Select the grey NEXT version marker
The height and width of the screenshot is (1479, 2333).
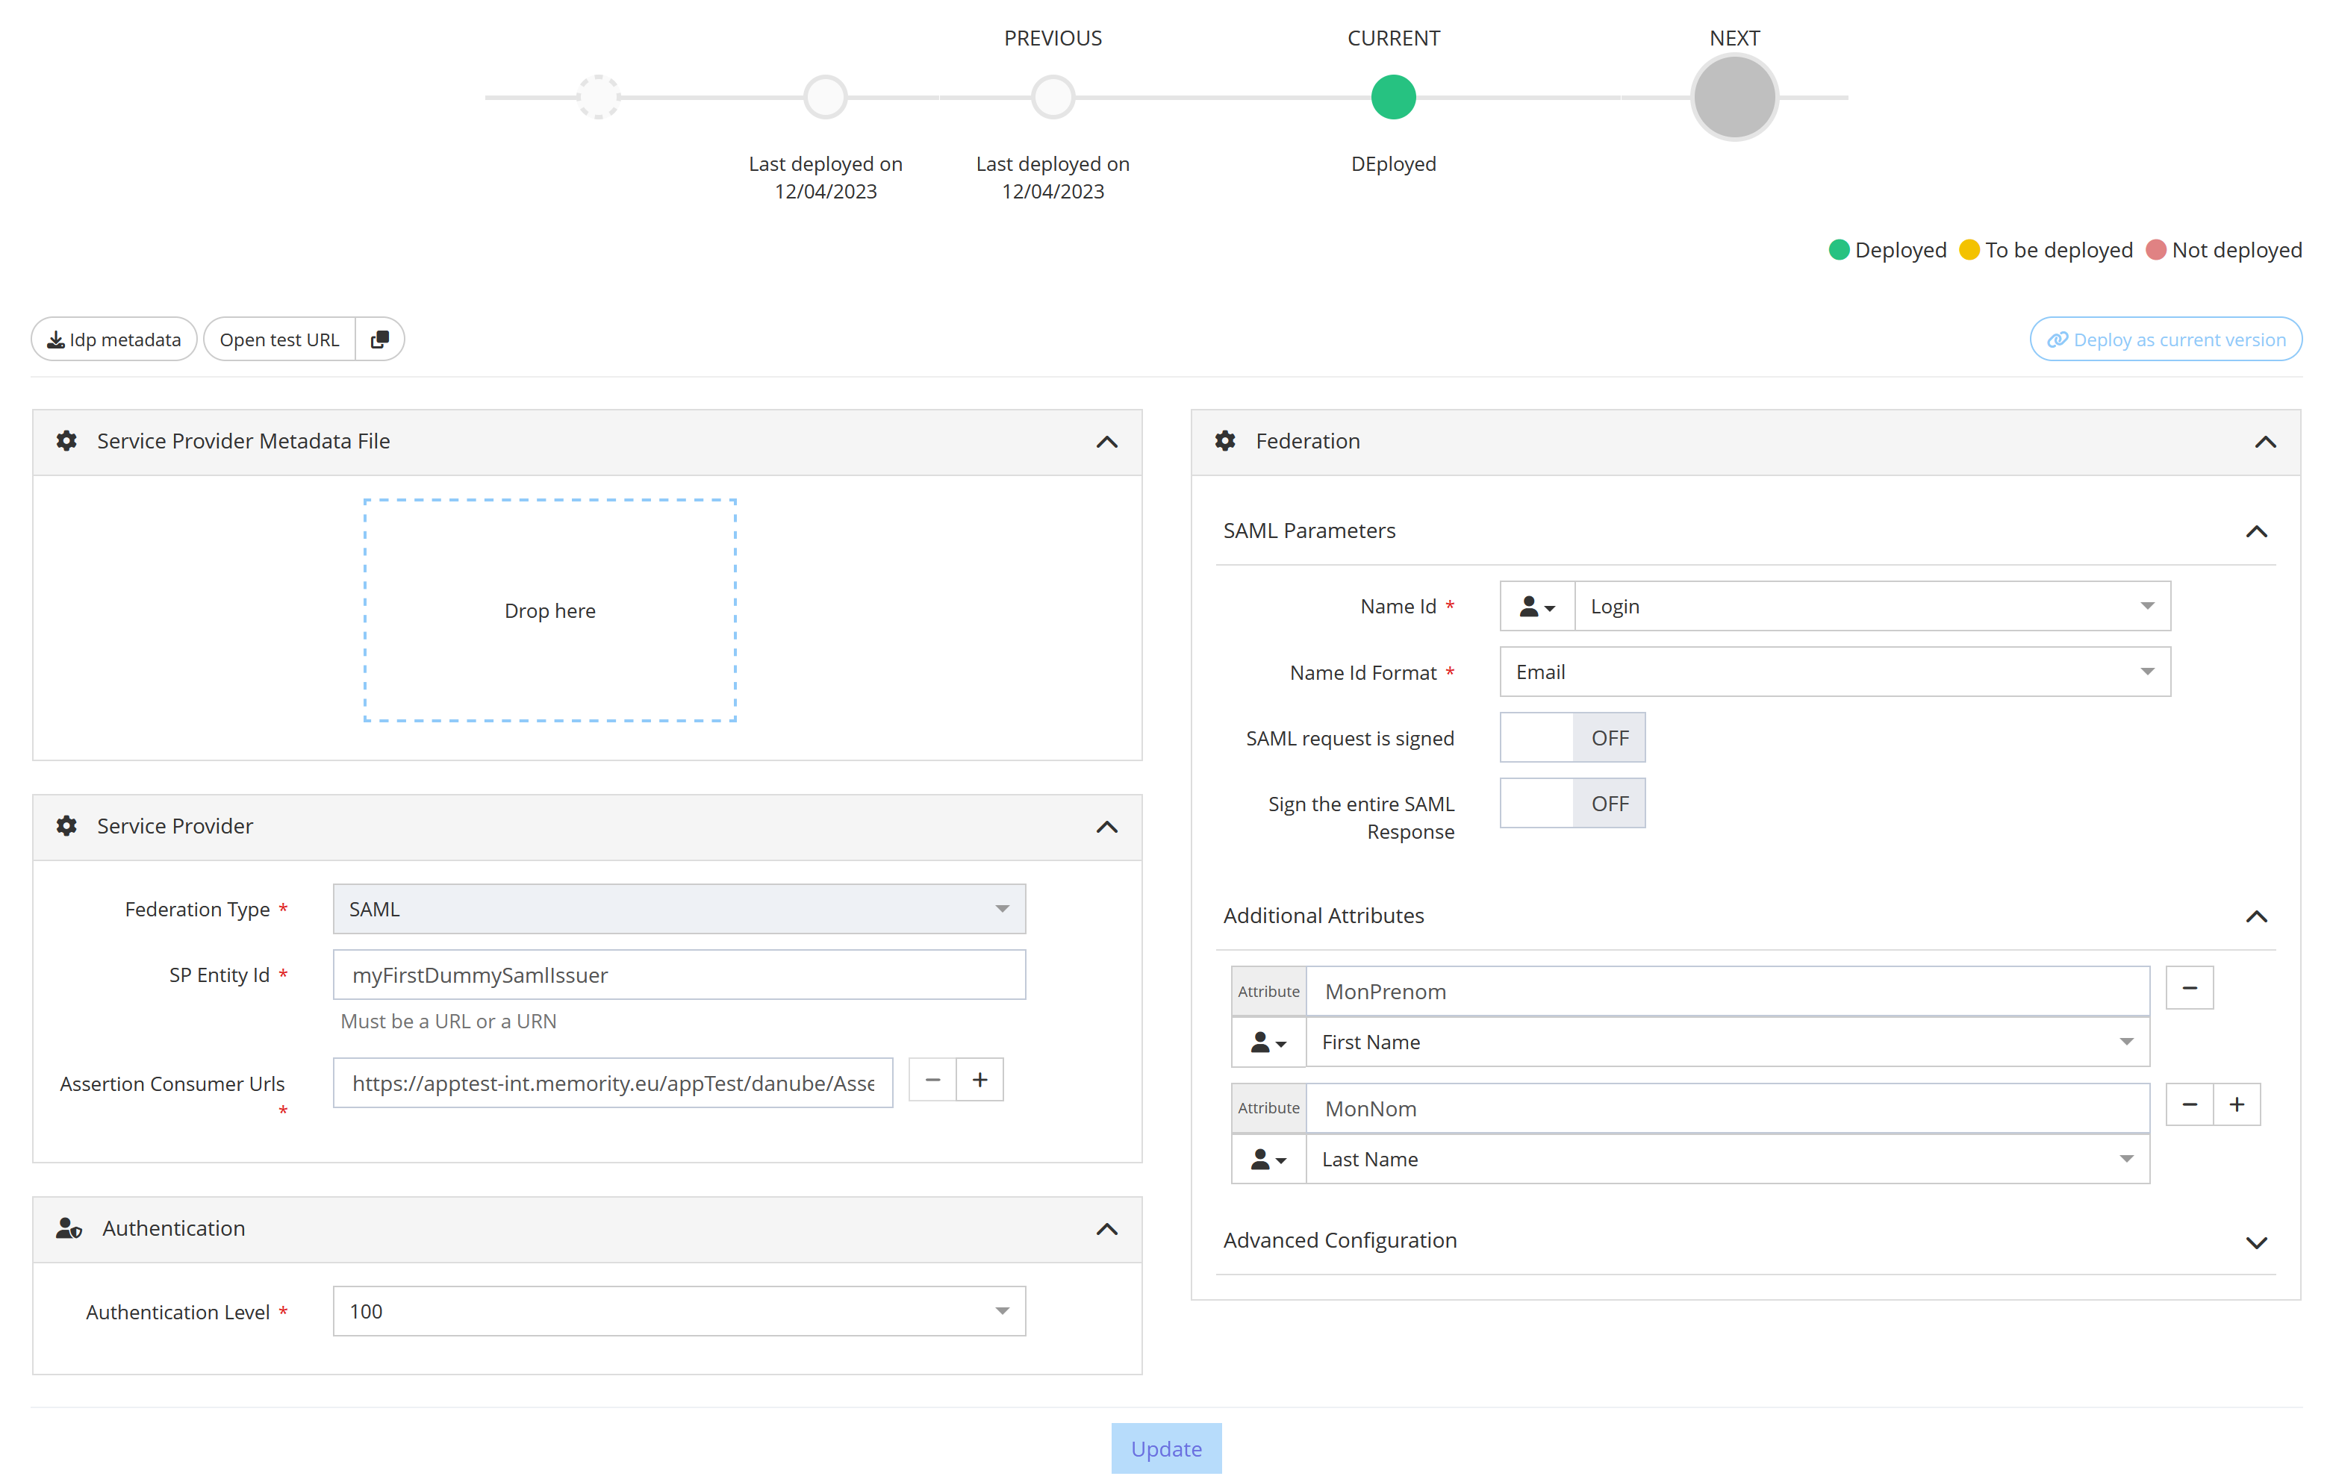(x=1734, y=98)
